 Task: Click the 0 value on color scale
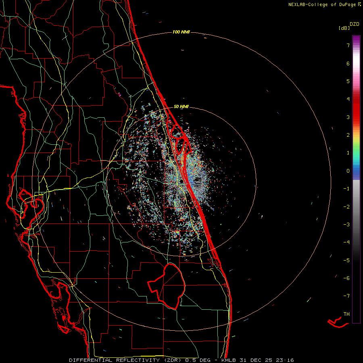tap(348, 171)
